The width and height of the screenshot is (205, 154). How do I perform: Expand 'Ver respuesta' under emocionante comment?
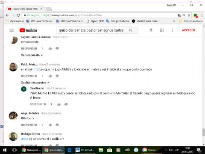[32, 55]
